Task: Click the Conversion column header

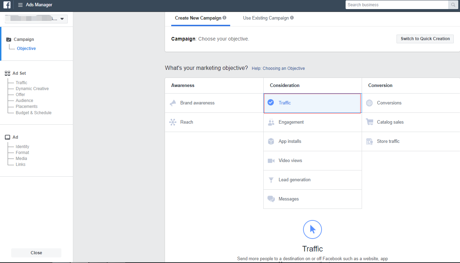Action: (x=380, y=86)
